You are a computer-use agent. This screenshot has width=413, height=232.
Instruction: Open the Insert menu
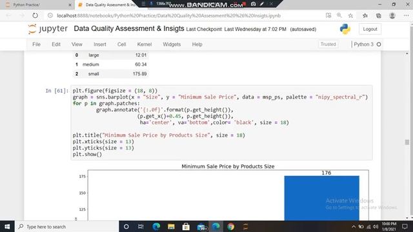click(x=100, y=44)
